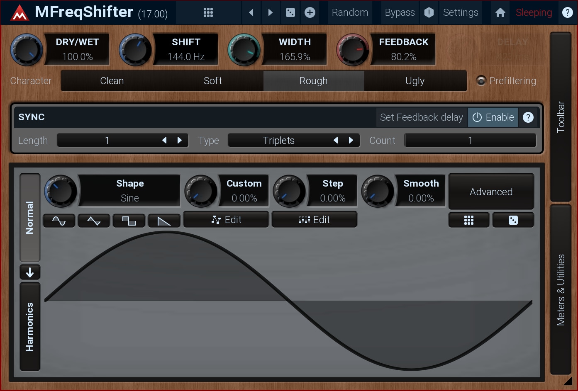Screen dimensions: 578x391
Task: Click the randomize dice icon in title bar
Action: [290, 12]
